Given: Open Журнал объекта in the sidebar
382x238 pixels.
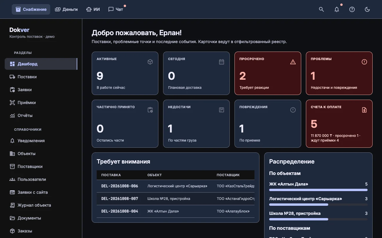Looking at the screenshot, I should click(x=41, y=205).
